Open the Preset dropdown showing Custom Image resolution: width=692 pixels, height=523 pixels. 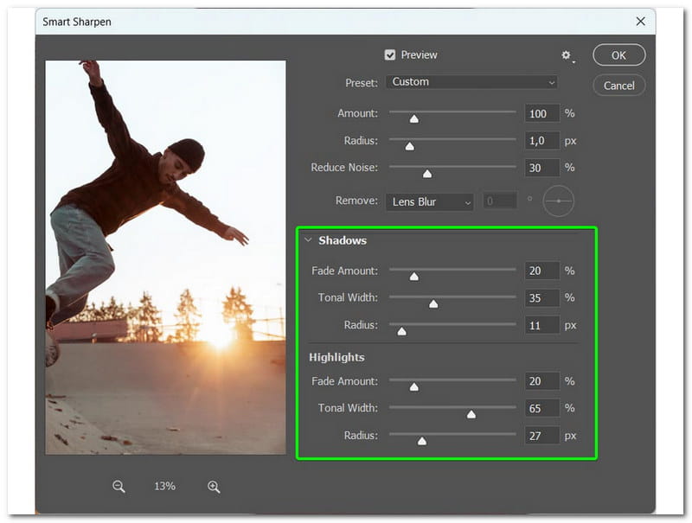(471, 82)
